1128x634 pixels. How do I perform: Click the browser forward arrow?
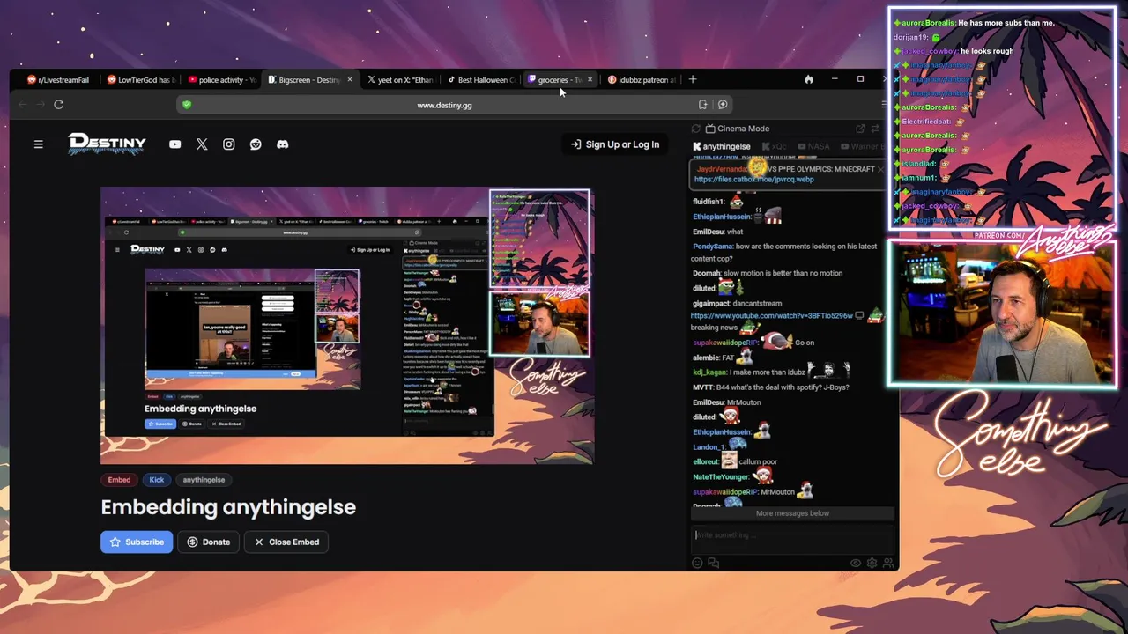[40, 105]
